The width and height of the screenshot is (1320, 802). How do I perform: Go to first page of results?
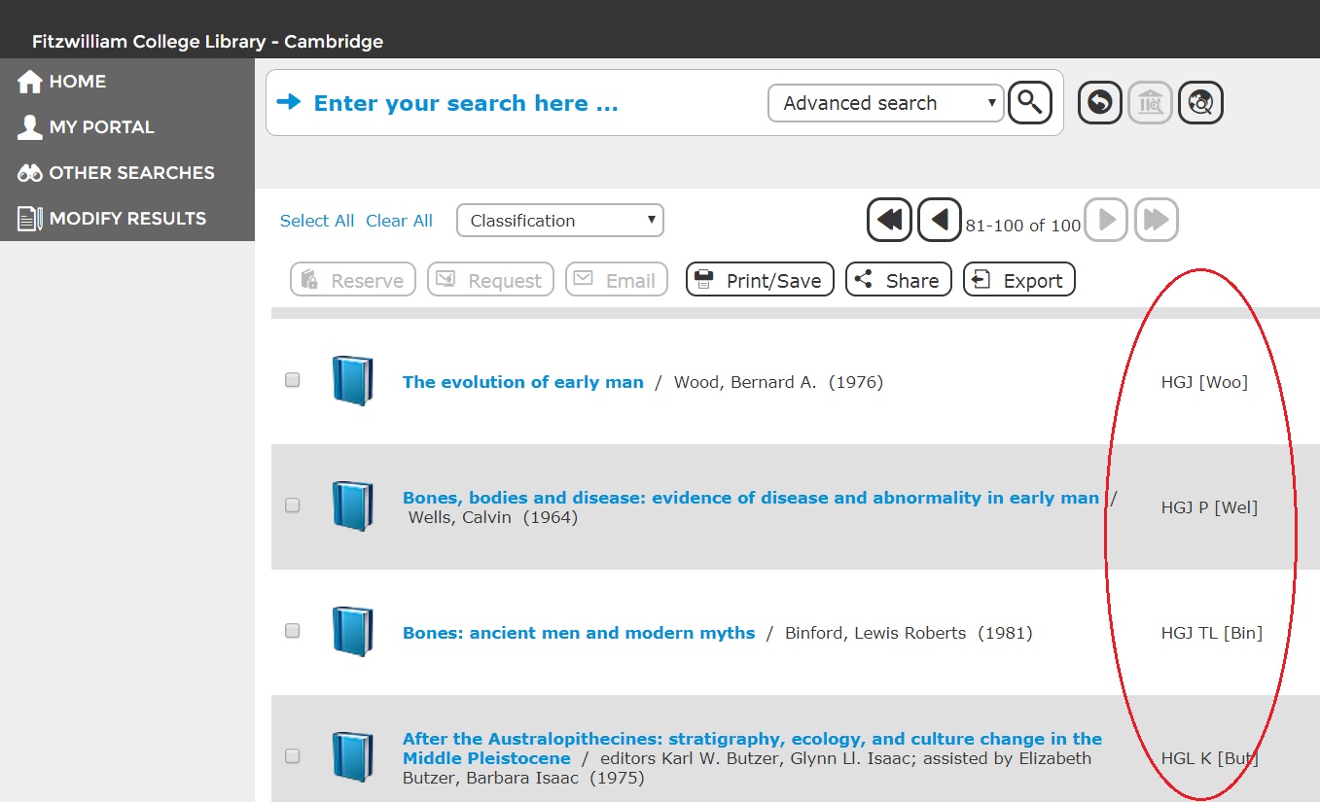click(x=889, y=220)
